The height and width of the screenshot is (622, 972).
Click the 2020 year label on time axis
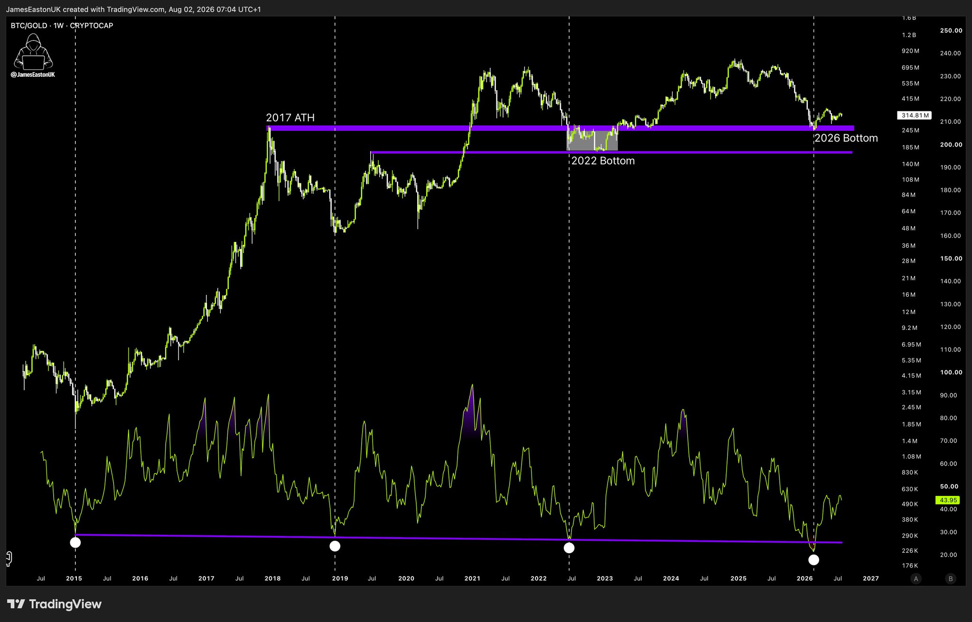click(x=406, y=578)
